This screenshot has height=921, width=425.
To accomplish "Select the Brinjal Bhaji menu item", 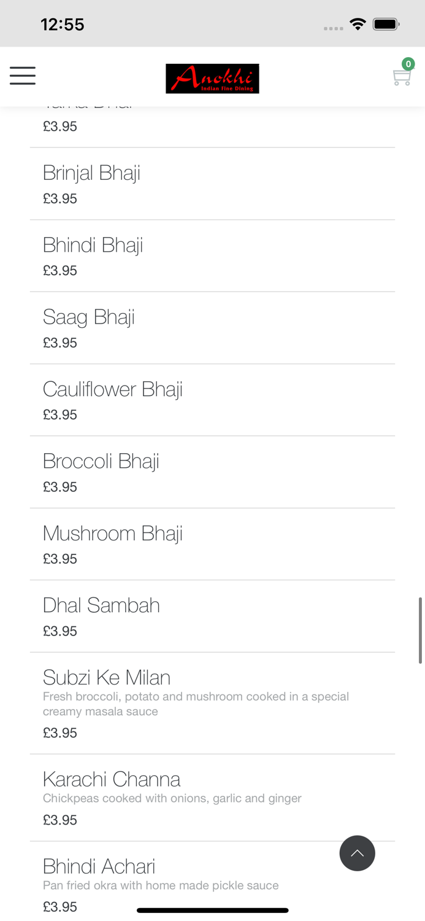I will (91, 174).
